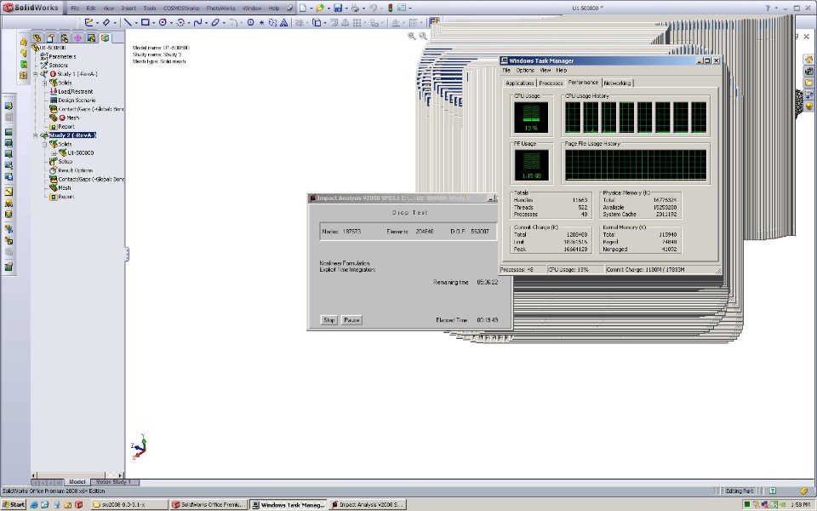This screenshot has width=817, height=511.
Task: Click the Convert Entities icon
Action: [317, 22]
